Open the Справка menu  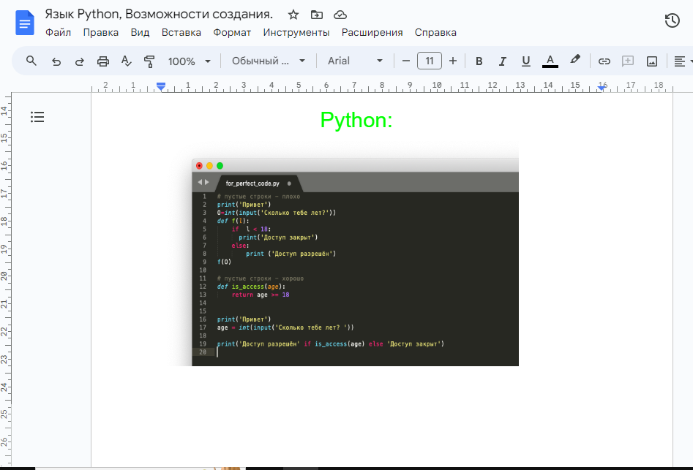coord(435,33)
